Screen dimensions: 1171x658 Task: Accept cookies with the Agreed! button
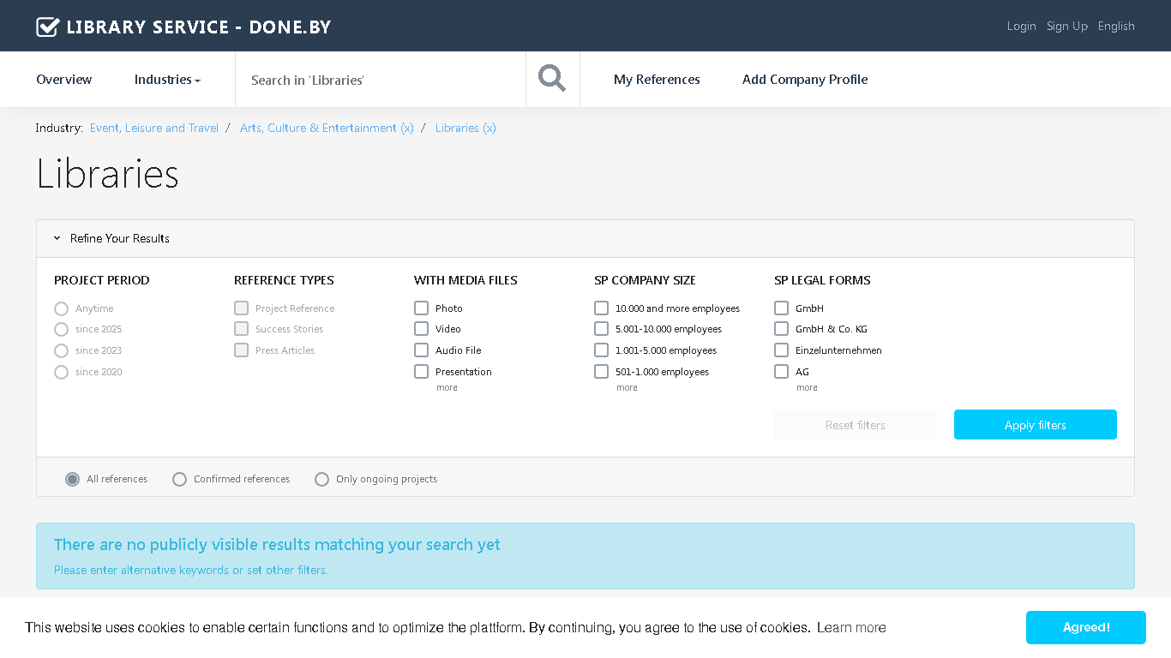tap(1086, 627)
